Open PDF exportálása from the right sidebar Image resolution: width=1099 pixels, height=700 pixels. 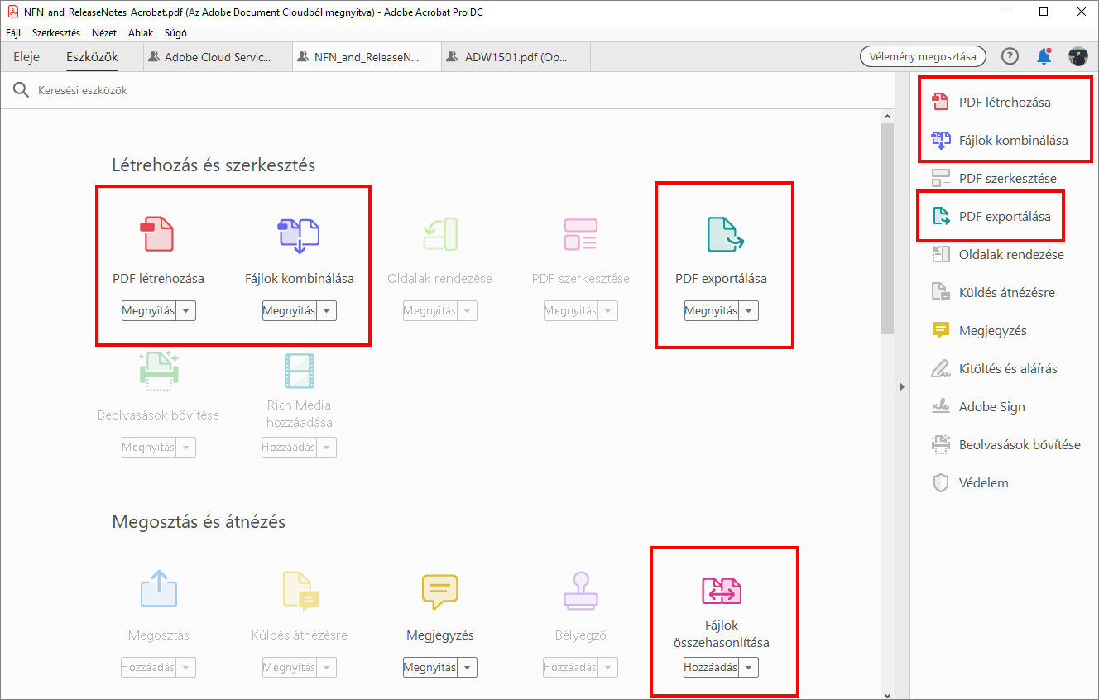[x=993, y=216]
